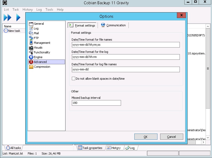
Task: Click the OK button
Action: [x=146, y=137]
